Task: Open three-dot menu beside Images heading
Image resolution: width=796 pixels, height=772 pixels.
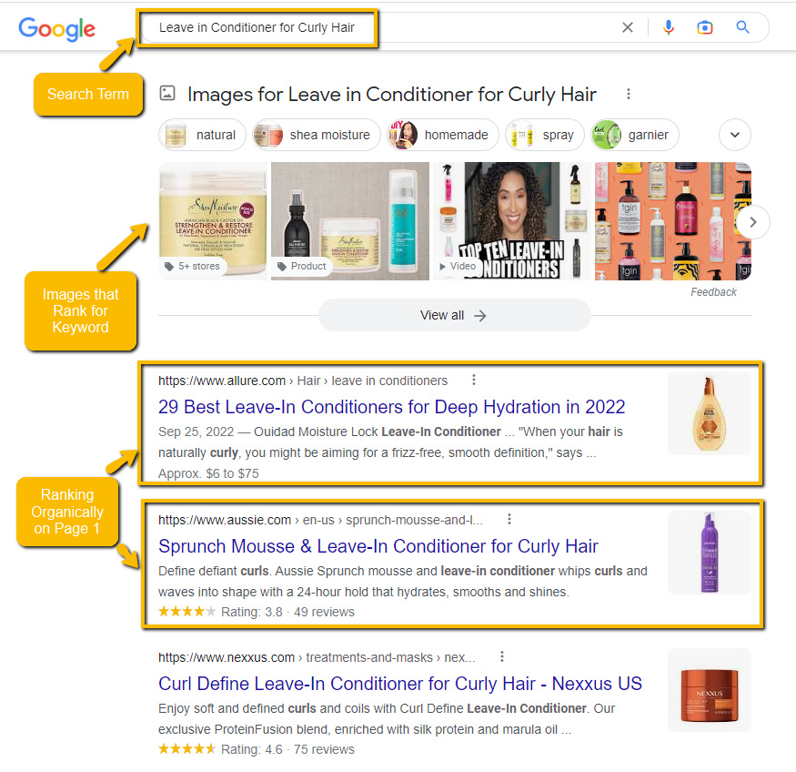Action: point(629,94)
